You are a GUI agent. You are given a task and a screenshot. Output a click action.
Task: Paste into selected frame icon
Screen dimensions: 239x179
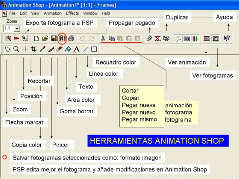coord(138,38)
